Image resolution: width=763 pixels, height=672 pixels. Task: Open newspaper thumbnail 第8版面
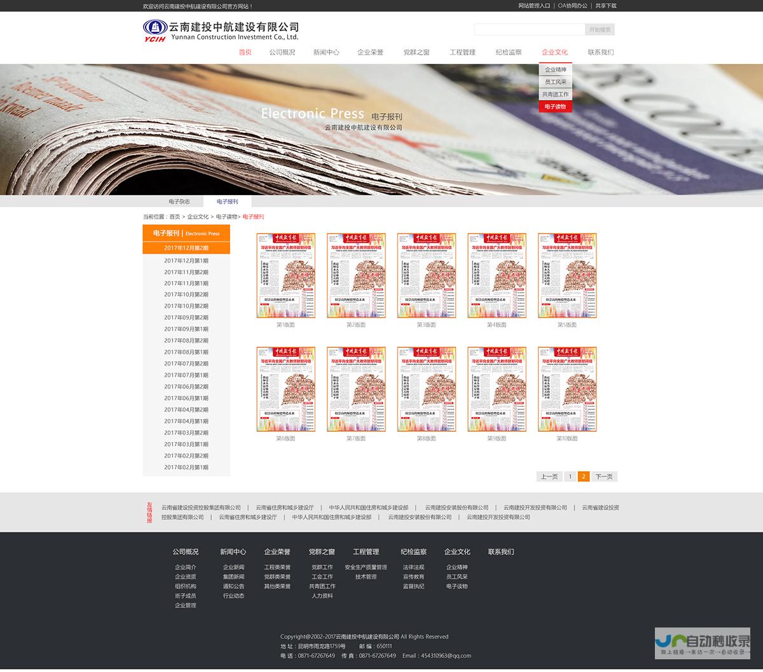click(x=427, y=389)
